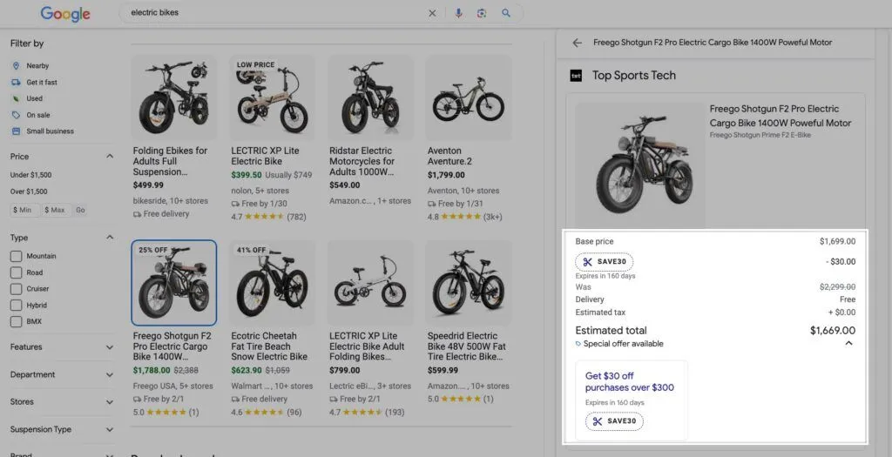Start voice search with microphone icon
This screenshot has height=457, width=892.
(x=458, y=13)
